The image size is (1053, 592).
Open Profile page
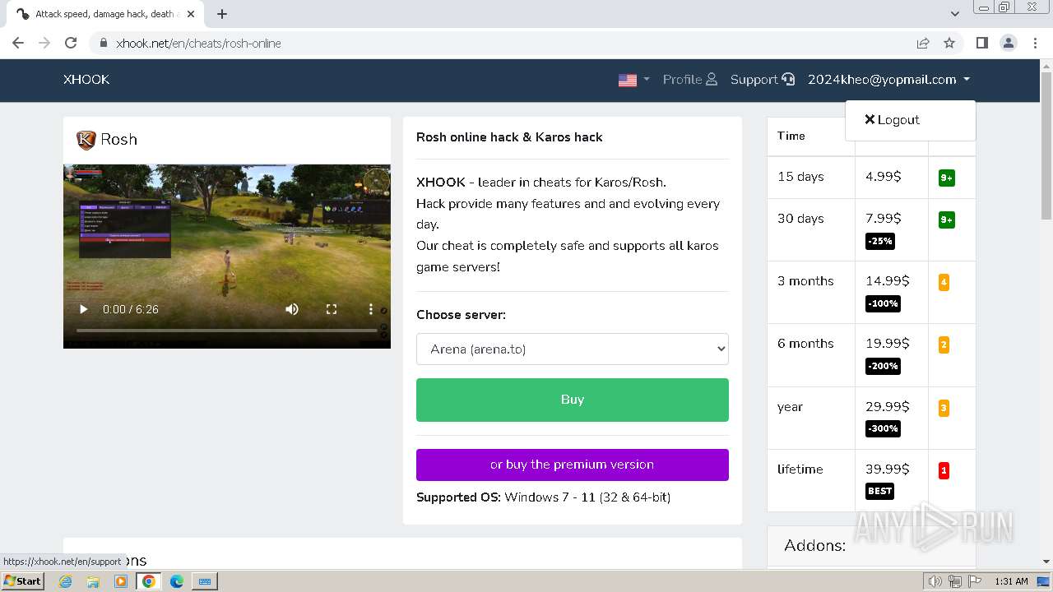pyautogui.click(x=690, y=80)
